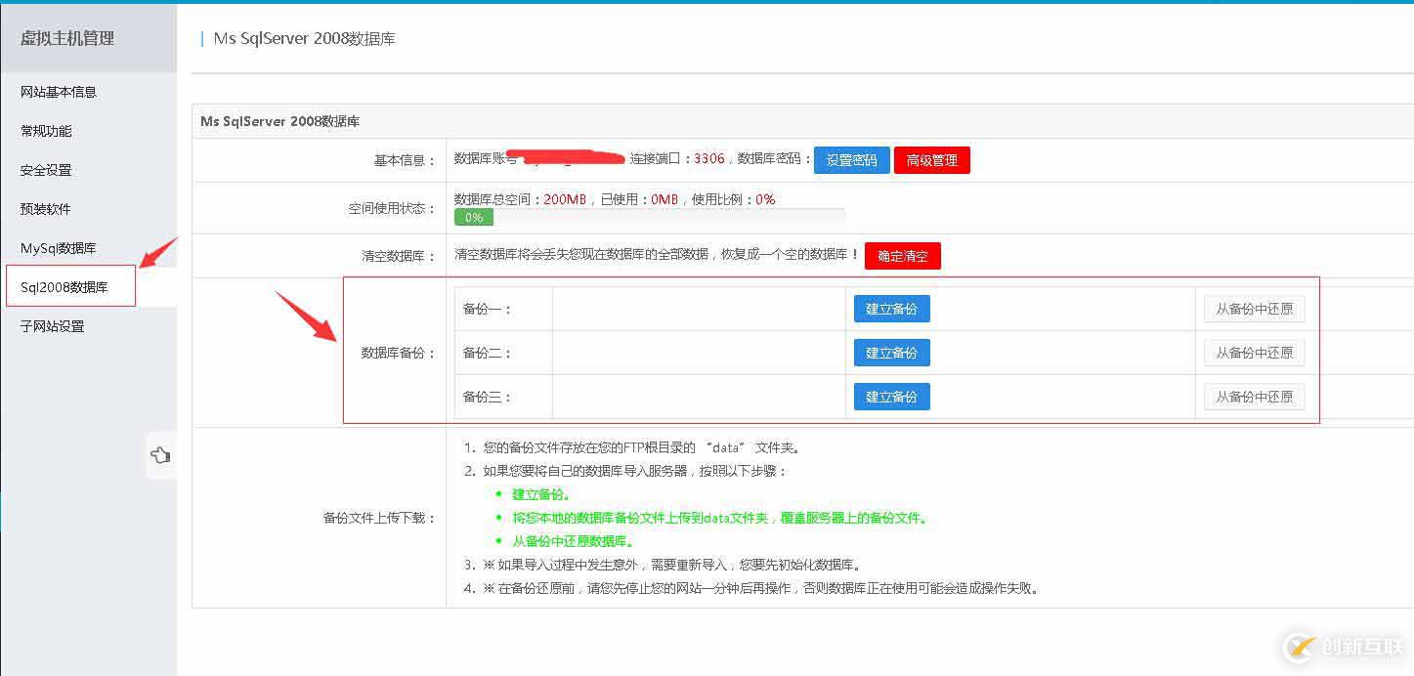Click the 设置密码 button
This screenshot has width=1414, height=676.
click(852, 160)
